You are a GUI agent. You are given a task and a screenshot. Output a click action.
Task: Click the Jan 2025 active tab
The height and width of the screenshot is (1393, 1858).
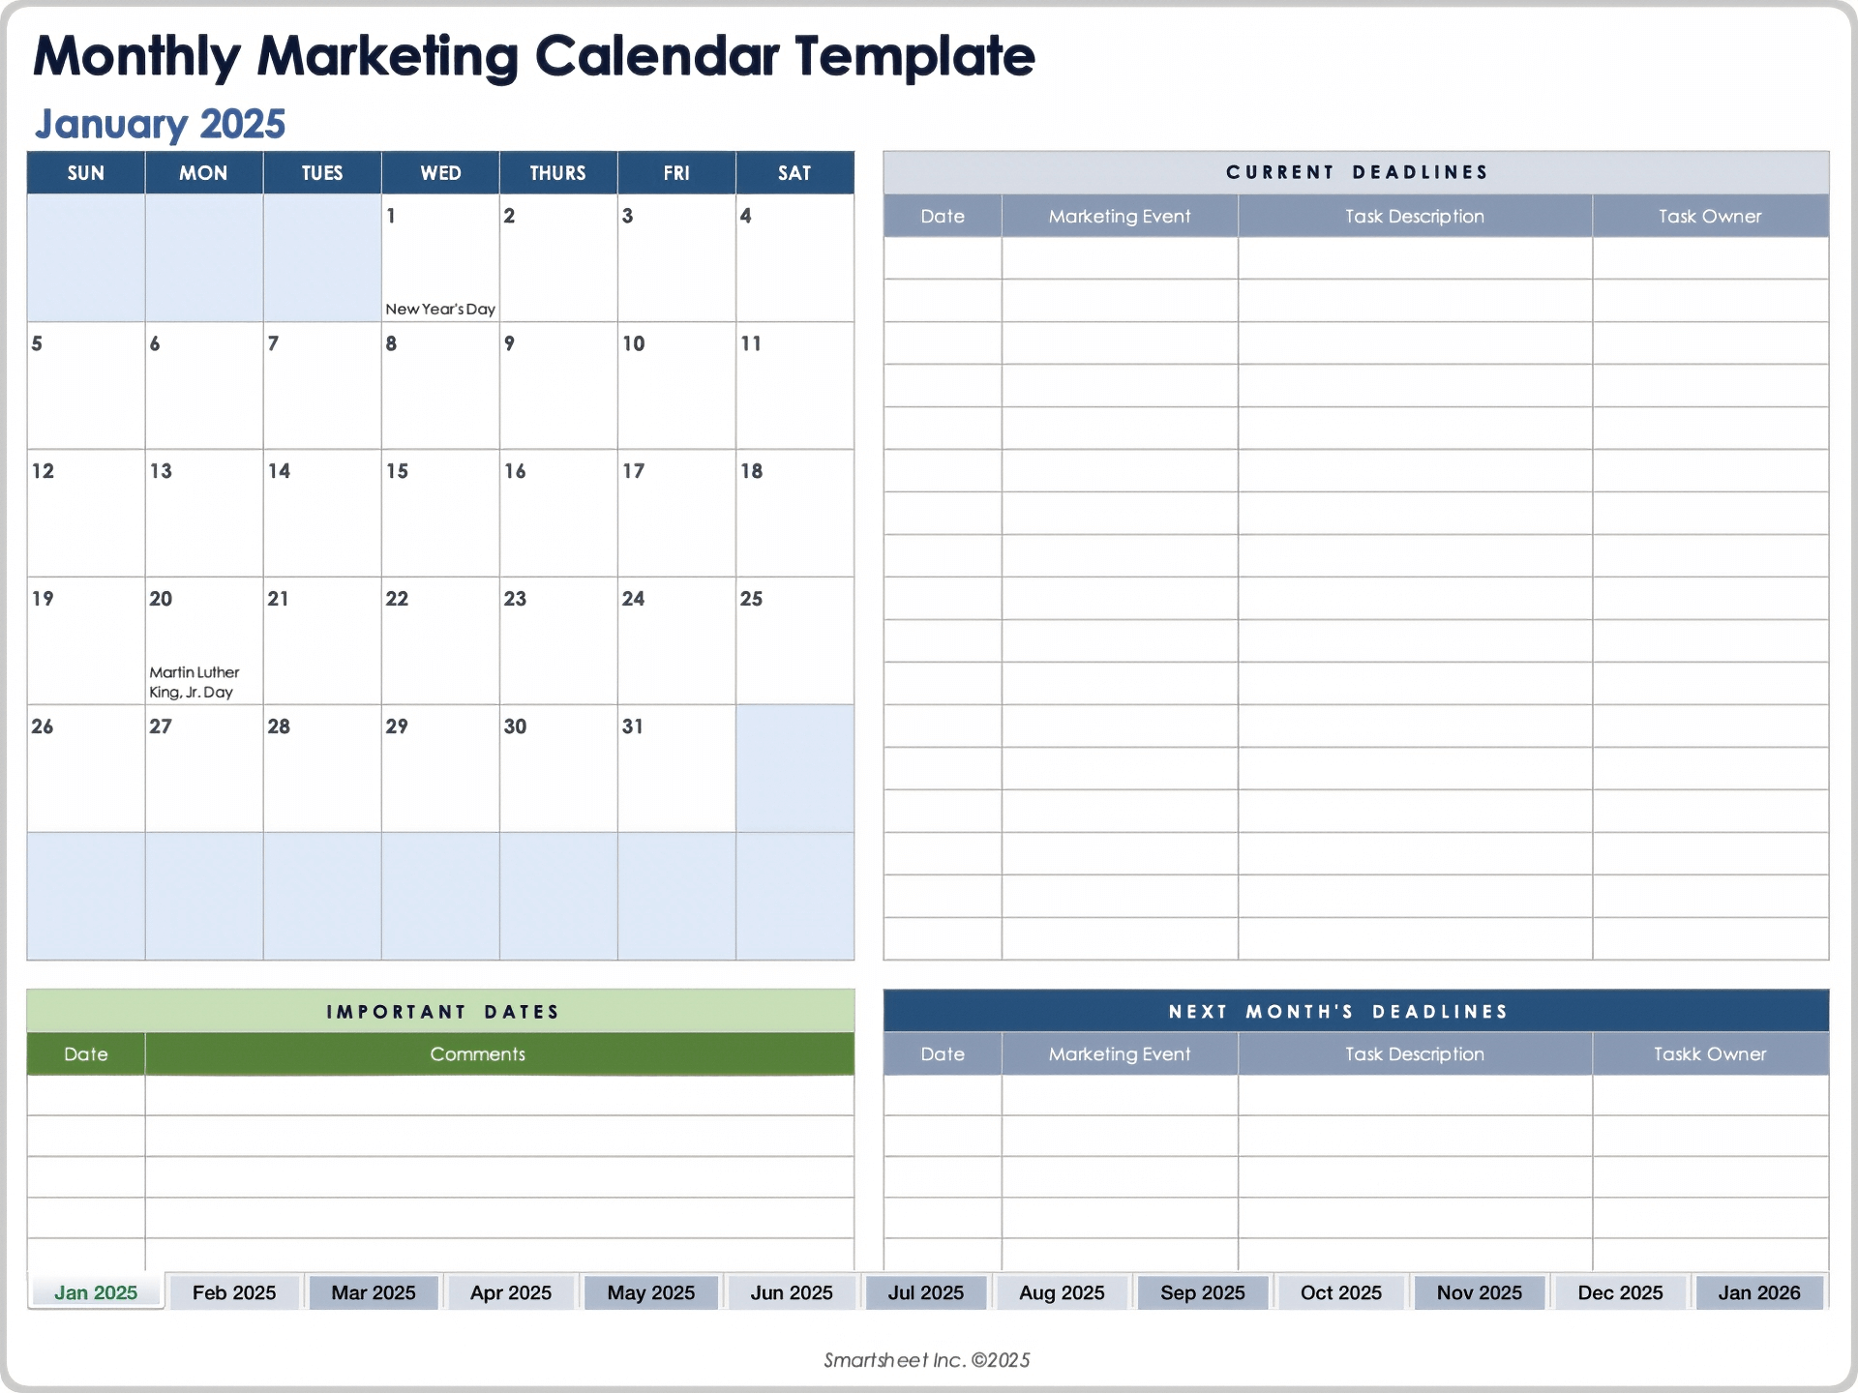pyautogui.click(x=96, y=1292)
